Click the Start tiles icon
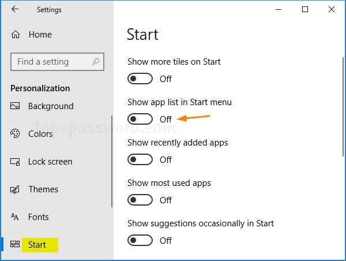Viewport: 346px width, 261px height. click(16, 245)
